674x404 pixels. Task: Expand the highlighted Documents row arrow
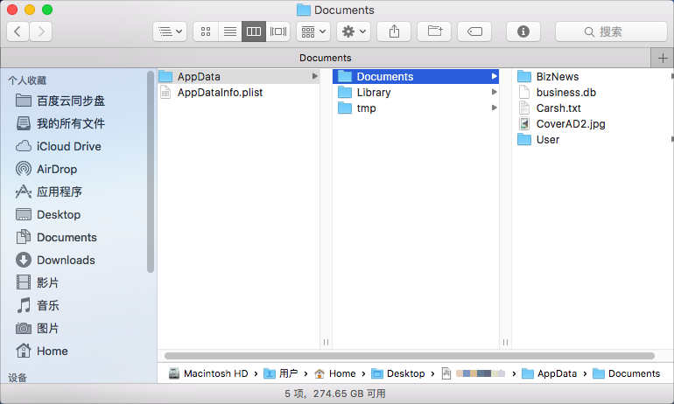(495, 76)
